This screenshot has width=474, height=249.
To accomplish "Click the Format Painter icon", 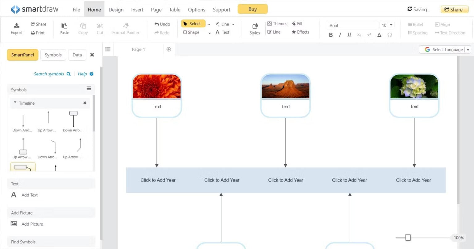I will coord(126,26).
